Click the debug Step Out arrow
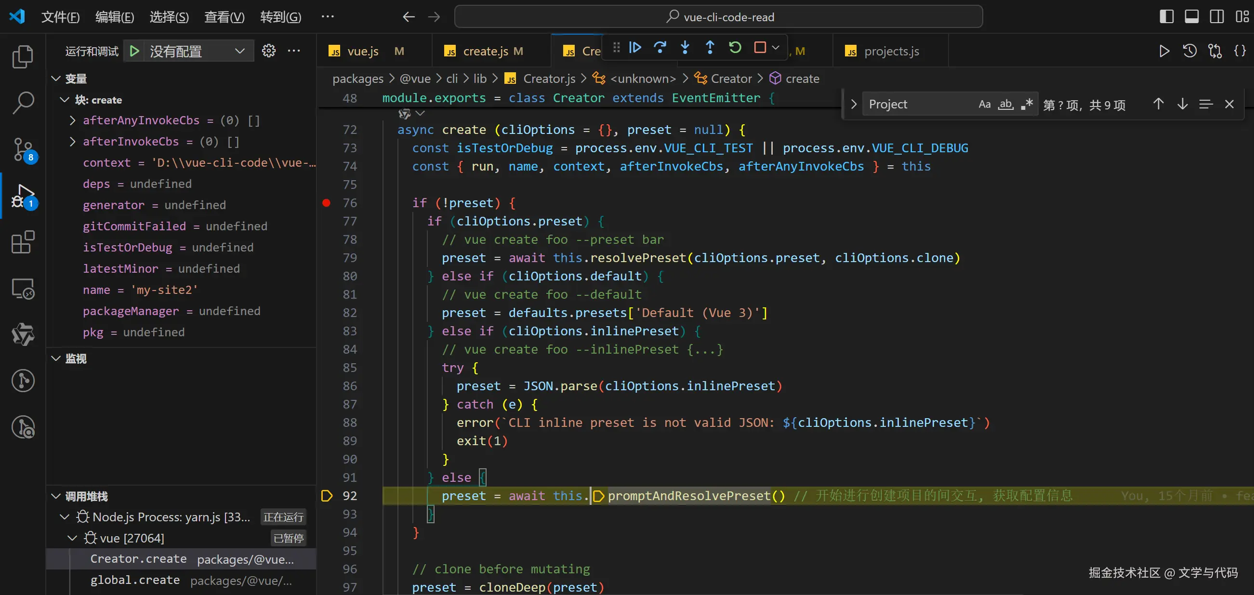1254x595 pixels. click(x=710, y=47)
